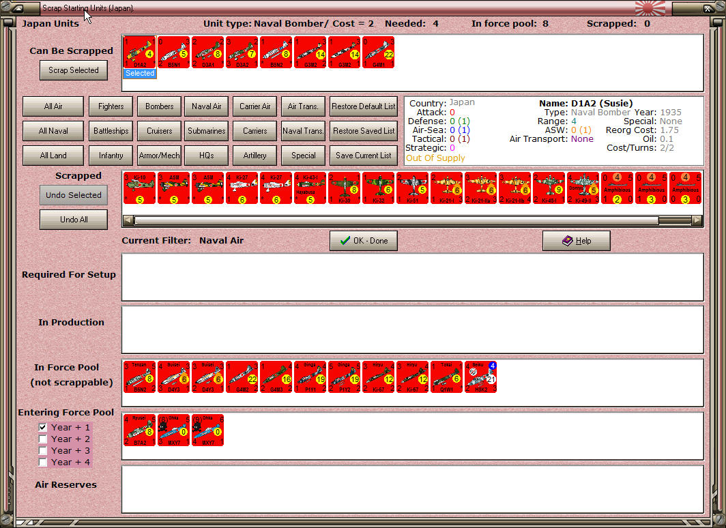This screenshot has height=528, width=726.
Task: Filter units by Naval Air
Action: (x=207, y=106)
